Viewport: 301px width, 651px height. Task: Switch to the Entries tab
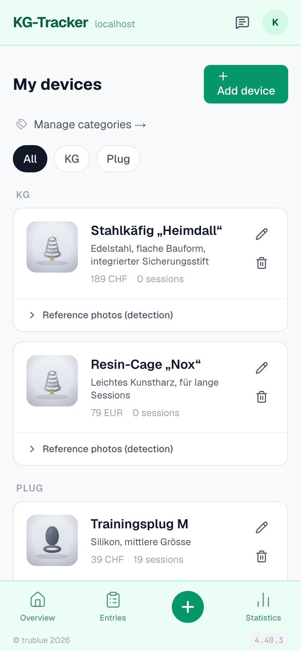[x=113, y=607]
